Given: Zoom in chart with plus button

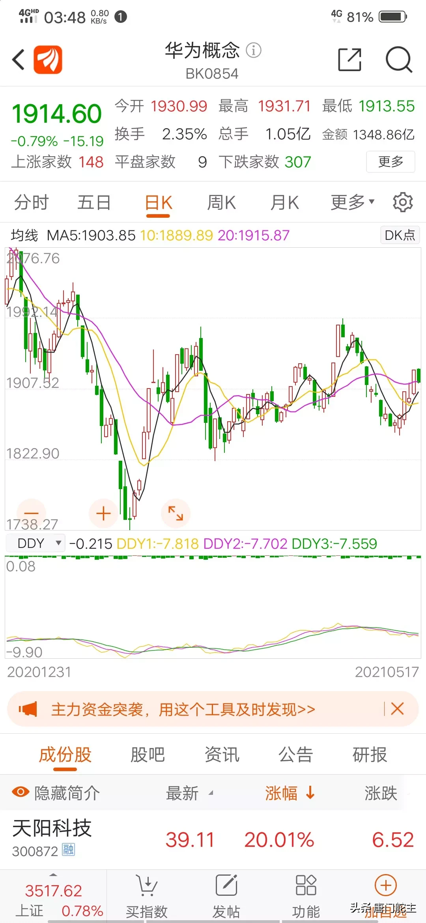Looking at the screenshot, I should click(x=103, y=513).
